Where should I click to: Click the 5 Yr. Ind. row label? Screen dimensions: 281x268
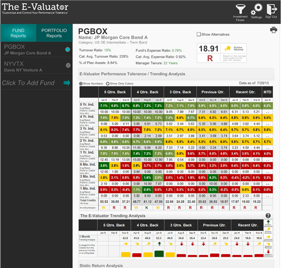tap(87, 104)
